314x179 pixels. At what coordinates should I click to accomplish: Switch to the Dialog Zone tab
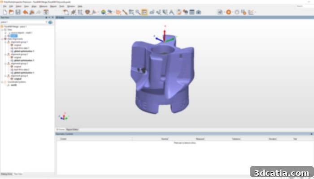6,174
